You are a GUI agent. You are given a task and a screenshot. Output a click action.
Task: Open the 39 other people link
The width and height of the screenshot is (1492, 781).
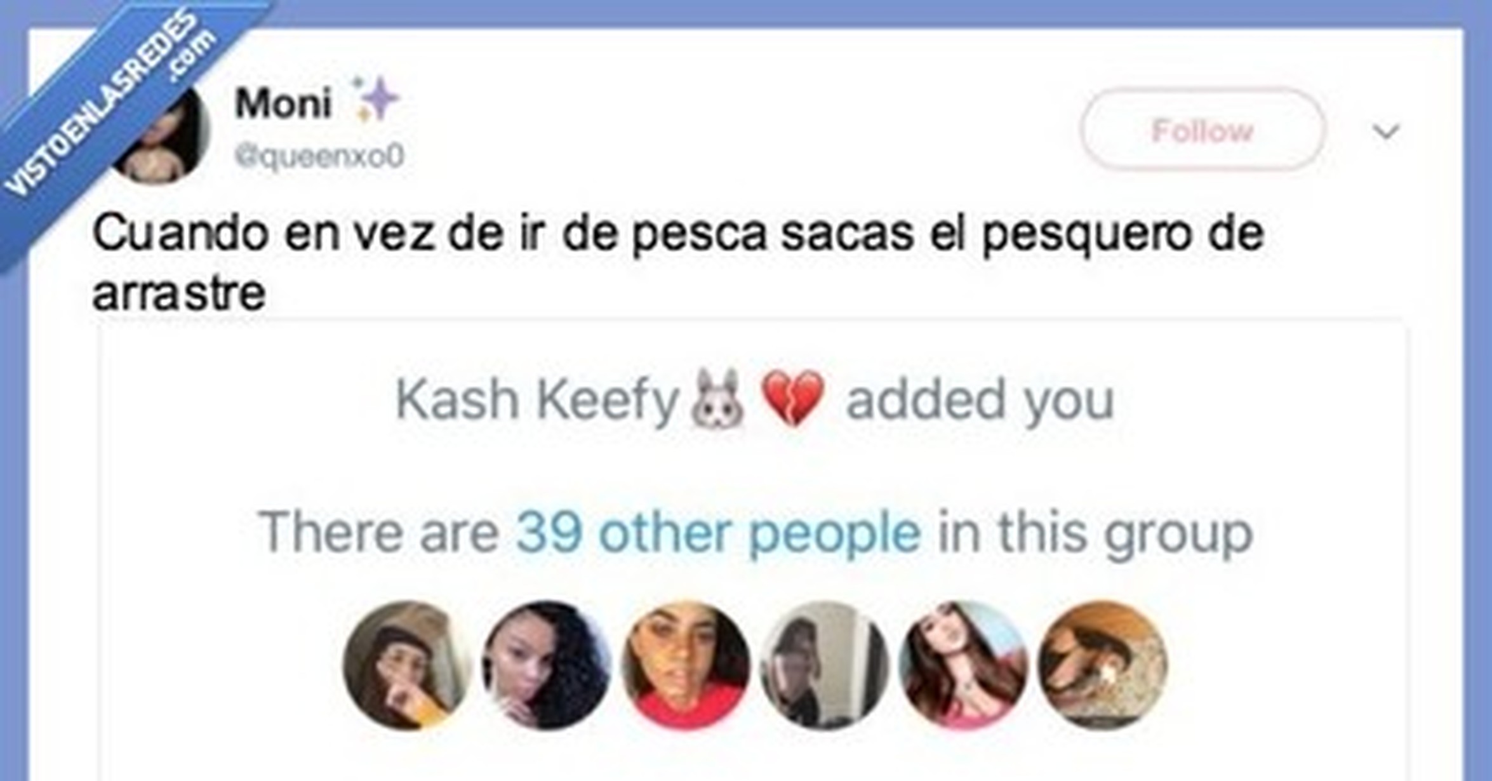(x=718, y=532)
